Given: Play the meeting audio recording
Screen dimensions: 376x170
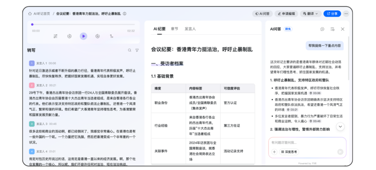Looking at the screenshot, I should [83, 36].
